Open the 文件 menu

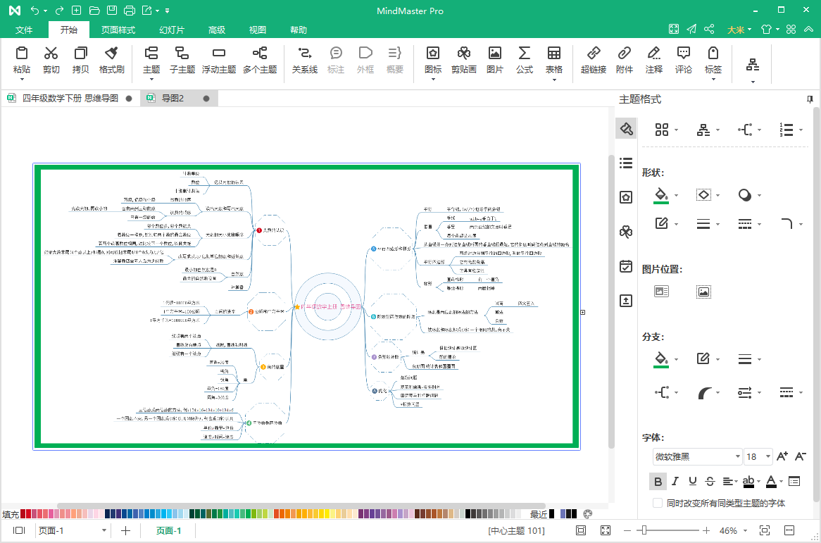24,30
